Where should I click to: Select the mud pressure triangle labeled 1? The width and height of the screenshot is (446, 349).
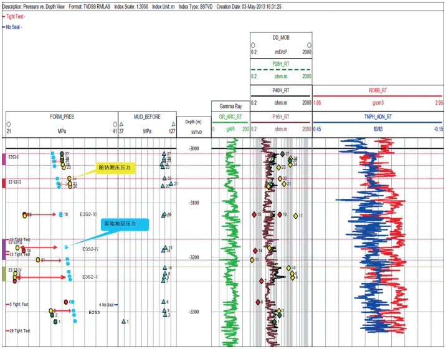pos(123,322)
